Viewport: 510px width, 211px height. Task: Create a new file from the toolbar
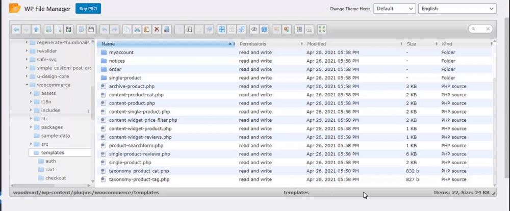click(59, 29)
